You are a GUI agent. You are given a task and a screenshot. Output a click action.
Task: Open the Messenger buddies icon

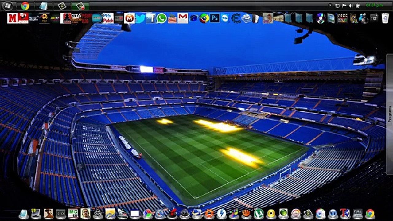[364, 18]
